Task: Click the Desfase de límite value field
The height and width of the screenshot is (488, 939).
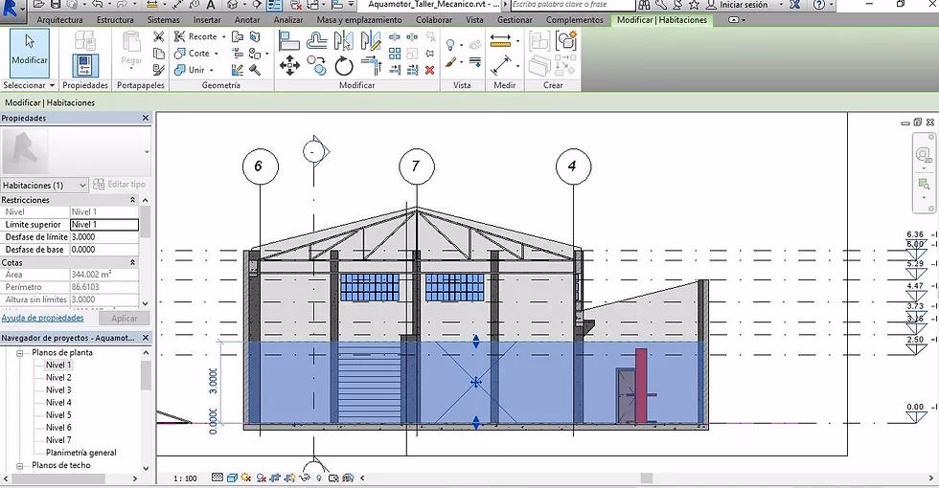Action: pos(104,237)
